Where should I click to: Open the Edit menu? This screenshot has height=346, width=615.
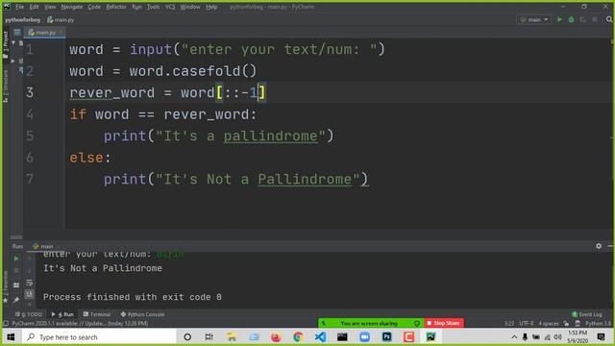click(x=35, y=7)
